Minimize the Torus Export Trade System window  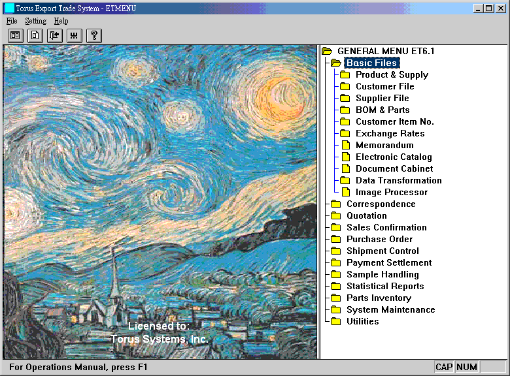point(478,8)
